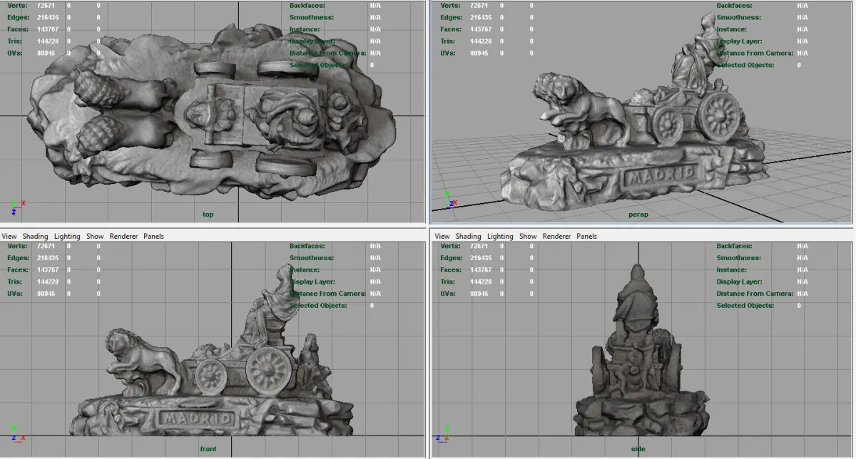Screen dimensions: 856x459
Task: Click 'Selected Objects:' label in persp viewport
Action: (x=745, y=65)
